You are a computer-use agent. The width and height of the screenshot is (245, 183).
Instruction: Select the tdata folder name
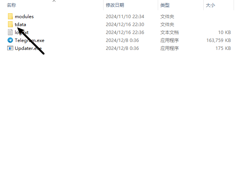coord(20,25)
